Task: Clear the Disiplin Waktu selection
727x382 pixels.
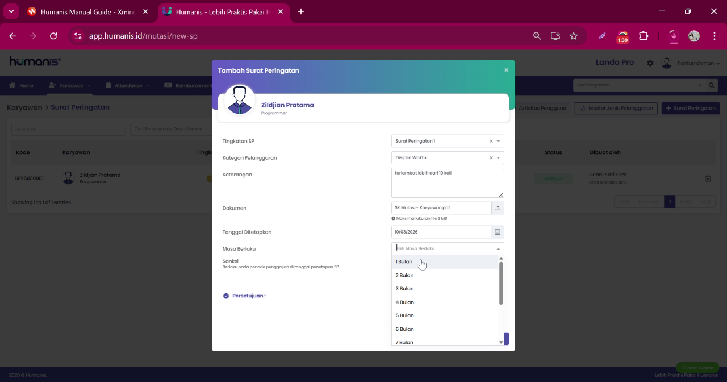Action: point(491,158)
